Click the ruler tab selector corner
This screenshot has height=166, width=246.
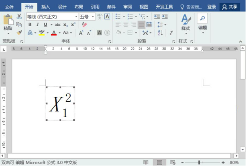[4, 49]
